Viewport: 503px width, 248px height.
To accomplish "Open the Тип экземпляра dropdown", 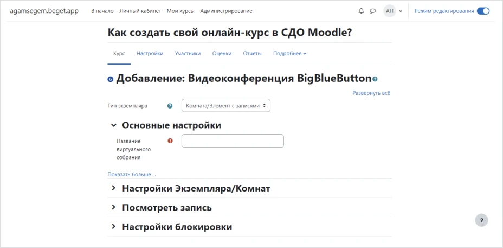I will (225, 106).
